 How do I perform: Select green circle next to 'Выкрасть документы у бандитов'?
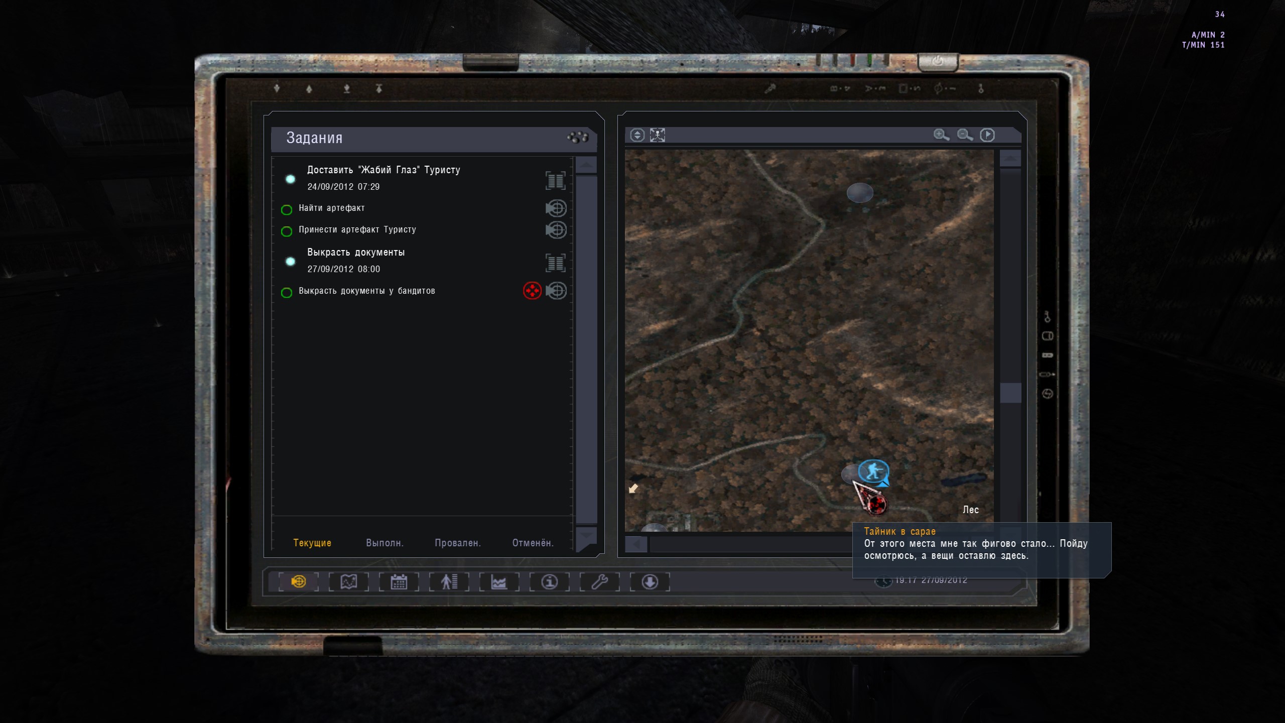[x=287, y=293]
